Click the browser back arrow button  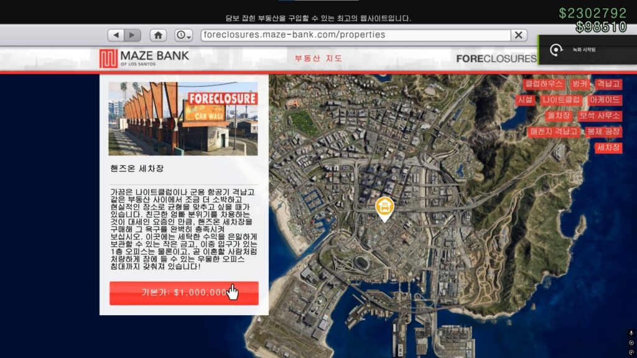(x=116, y=35)
